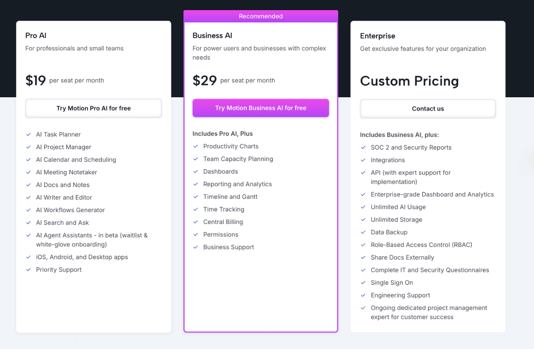The image size is (534, 349).
Task: Click the checkmark beside Role-Based Access Control
Action: click(x=363, y=245)
